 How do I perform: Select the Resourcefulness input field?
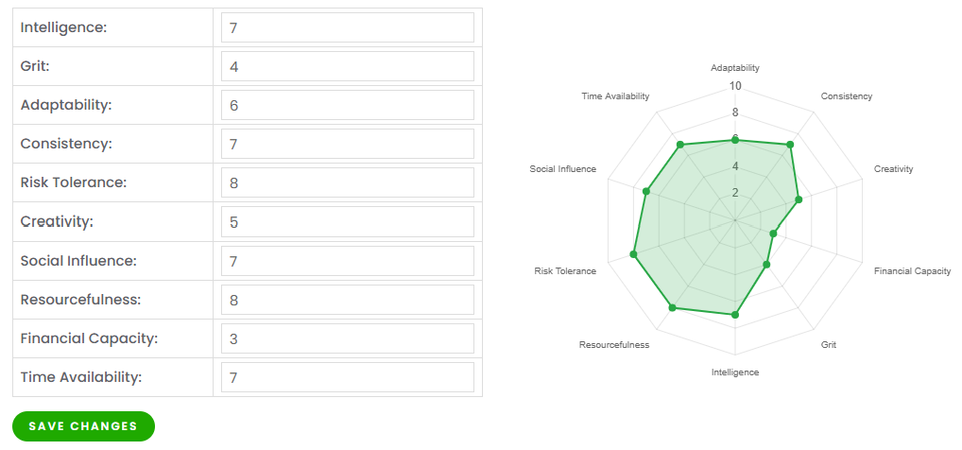(347, 300)
